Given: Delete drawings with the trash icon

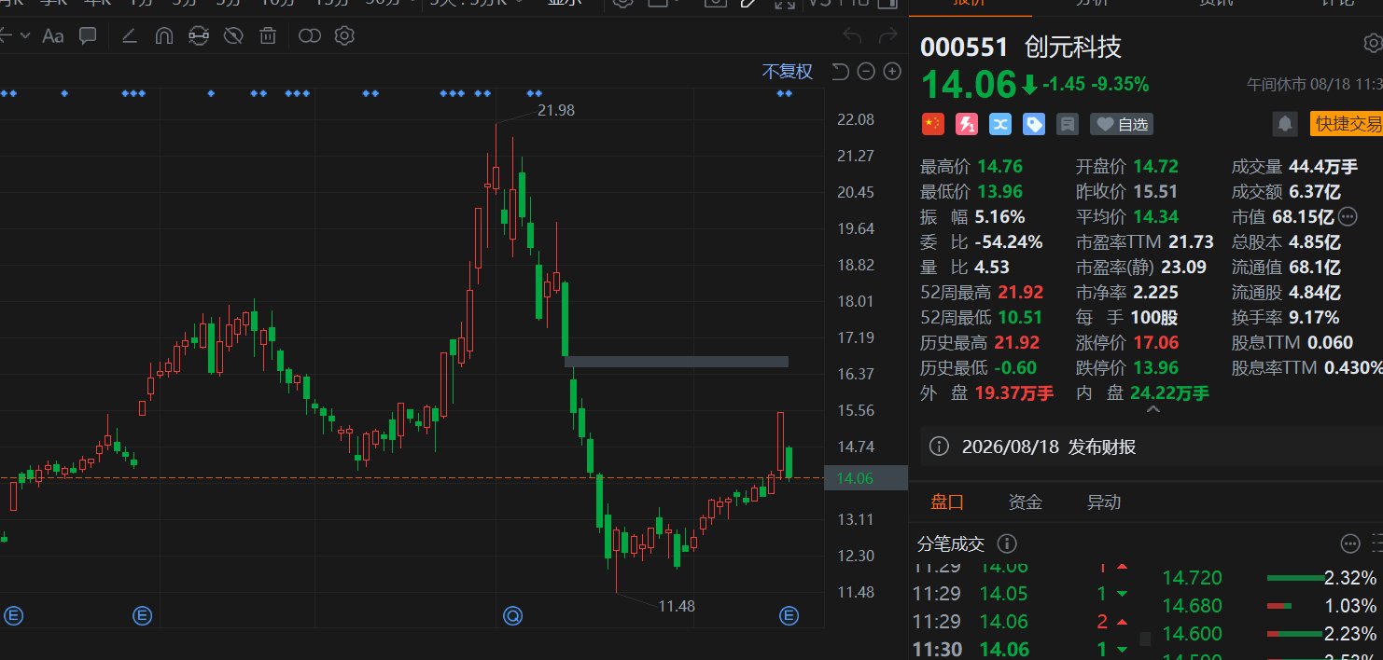Looking at the screenshot, I should coord(268,36).
